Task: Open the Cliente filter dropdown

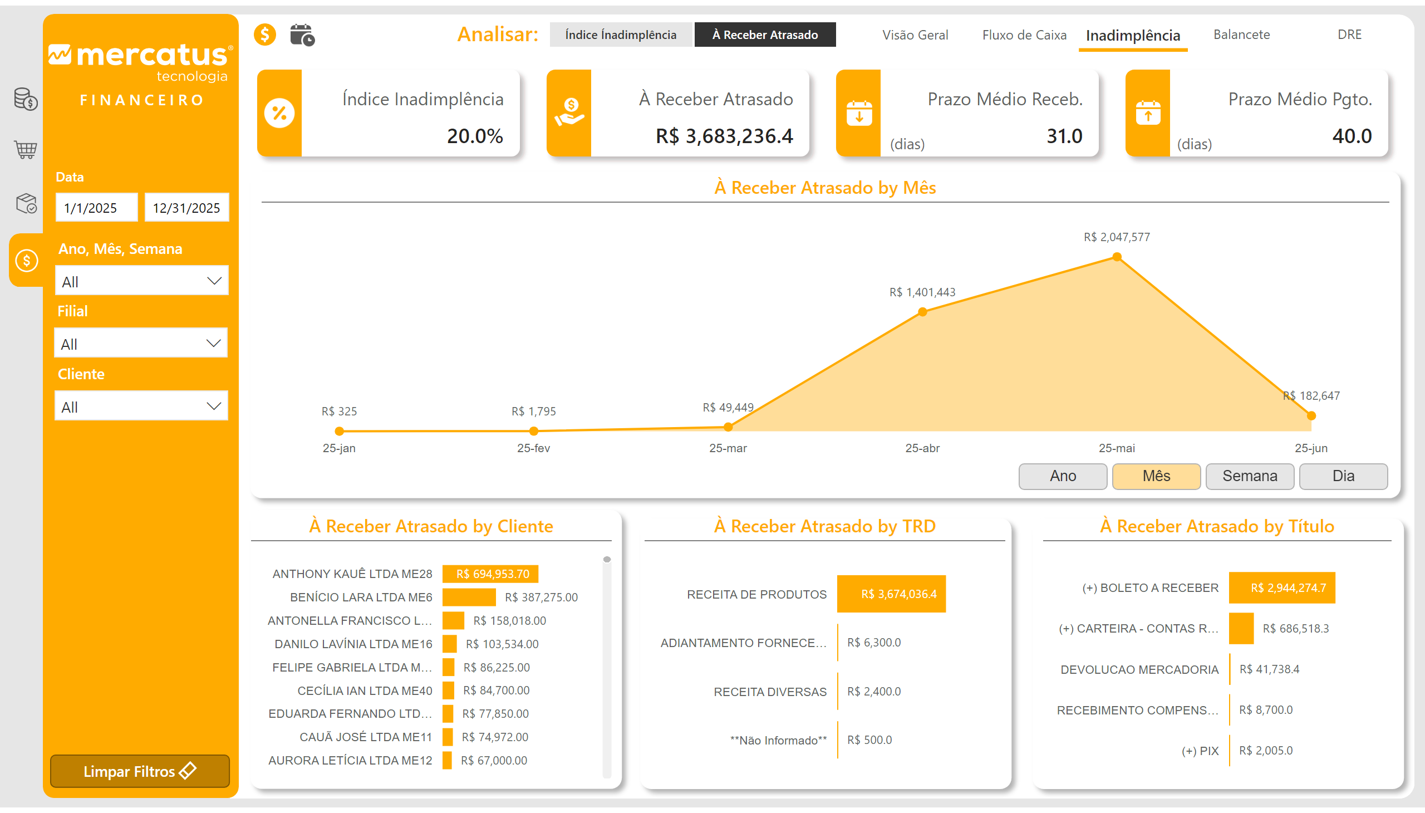Action: (x=141, y=406)
